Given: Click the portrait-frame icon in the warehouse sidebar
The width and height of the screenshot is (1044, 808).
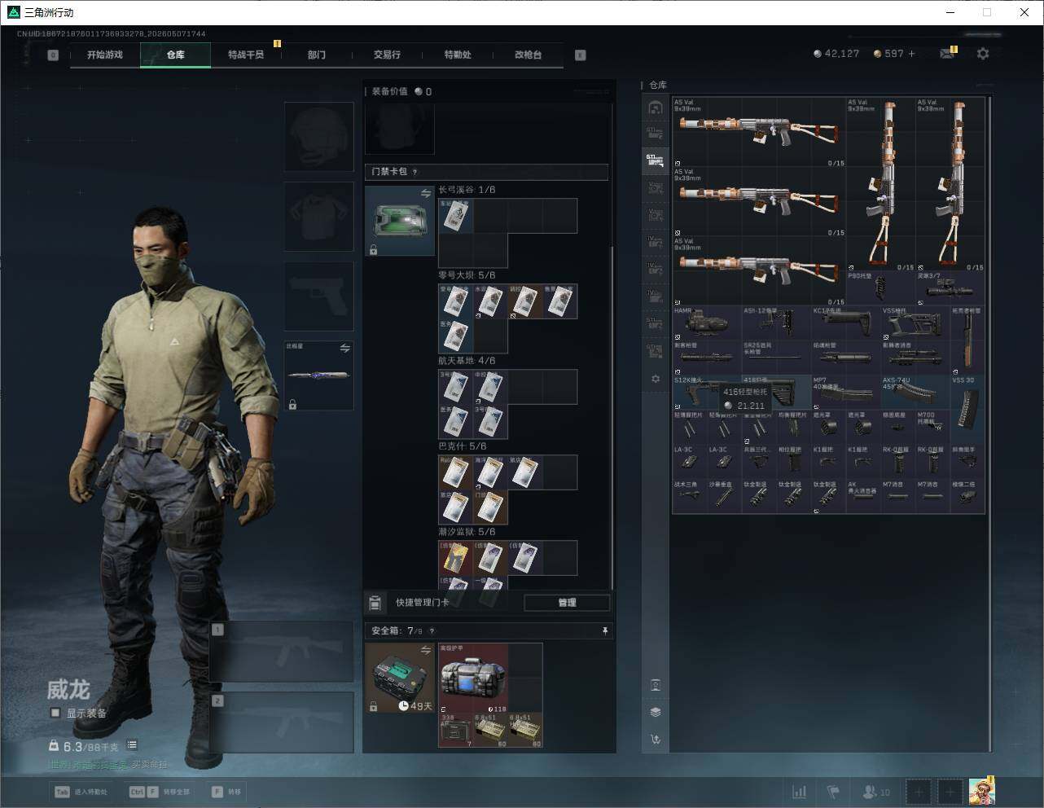Looking at the screenshot, I should point(656,685).
